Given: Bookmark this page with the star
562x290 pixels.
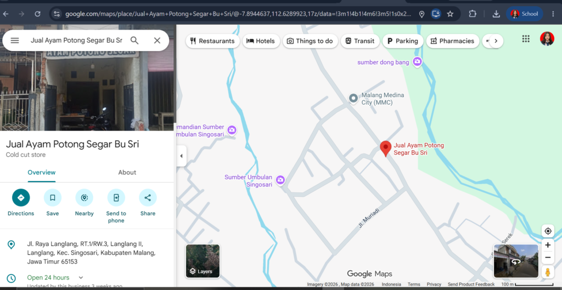Looking at the screenshot, I should point(450,14).
